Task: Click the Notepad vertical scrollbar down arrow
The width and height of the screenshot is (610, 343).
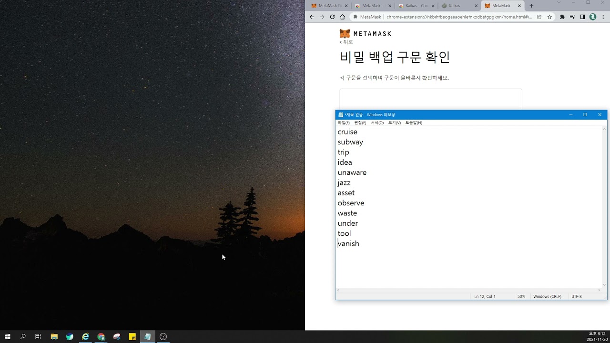Action: point(605,285)
